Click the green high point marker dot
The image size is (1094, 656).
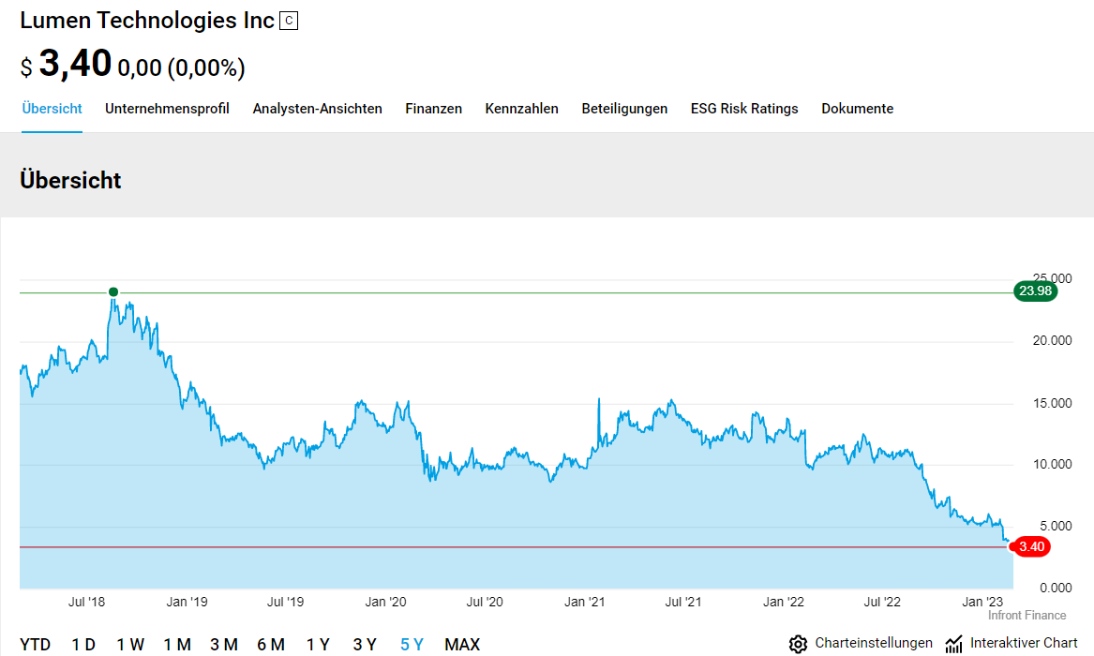point(113,291)
